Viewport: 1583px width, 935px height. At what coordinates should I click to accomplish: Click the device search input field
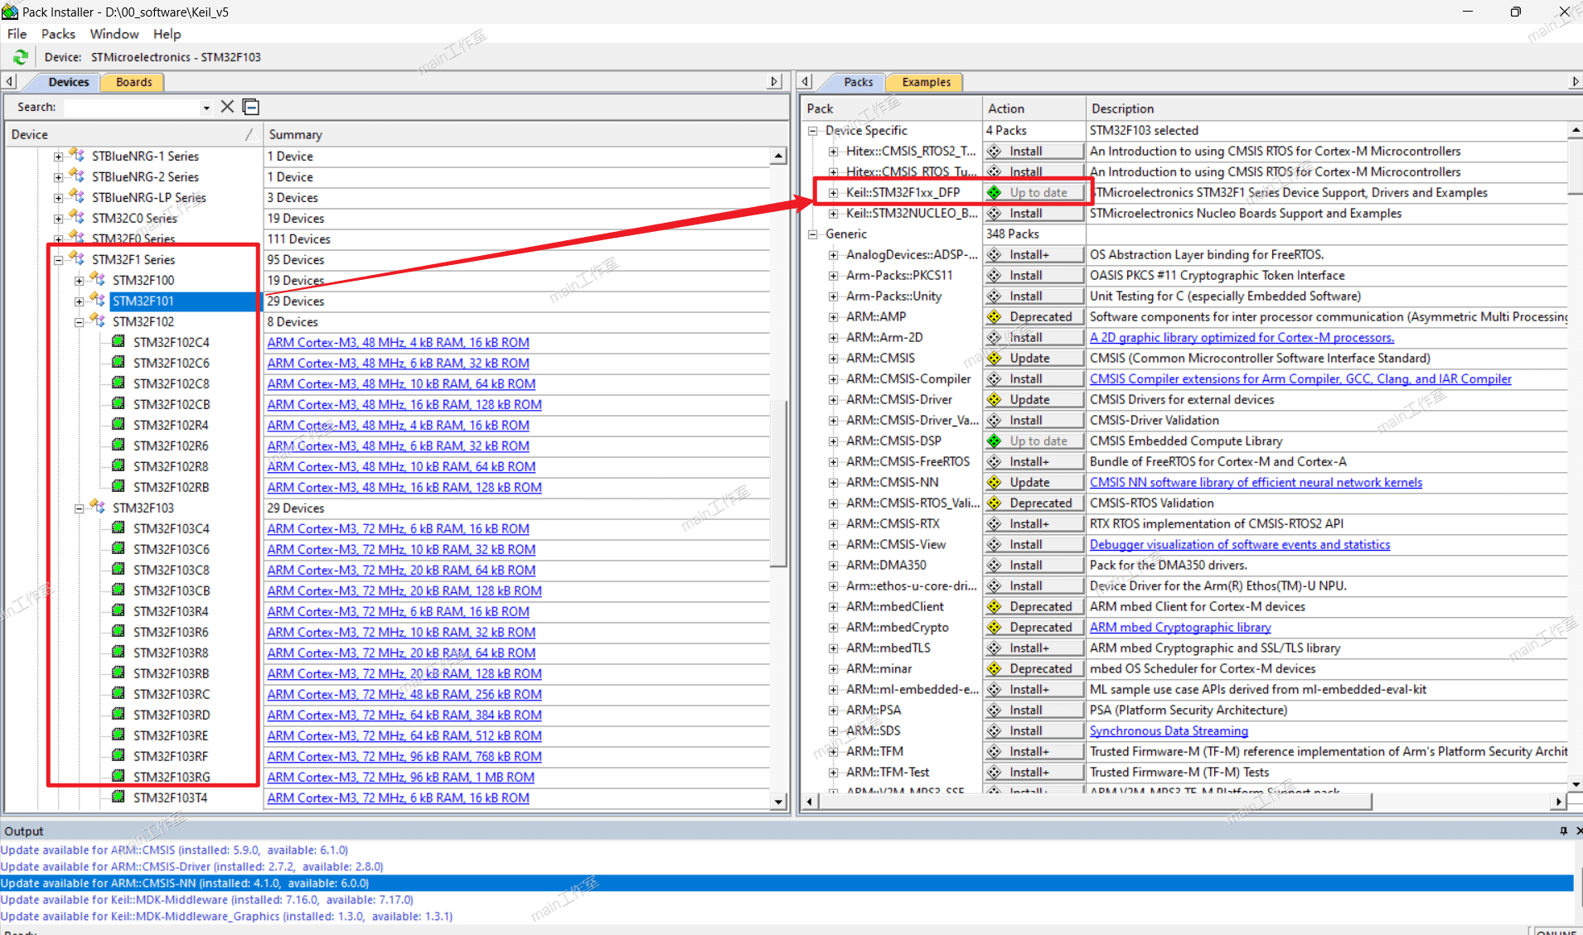click(132, 108)
